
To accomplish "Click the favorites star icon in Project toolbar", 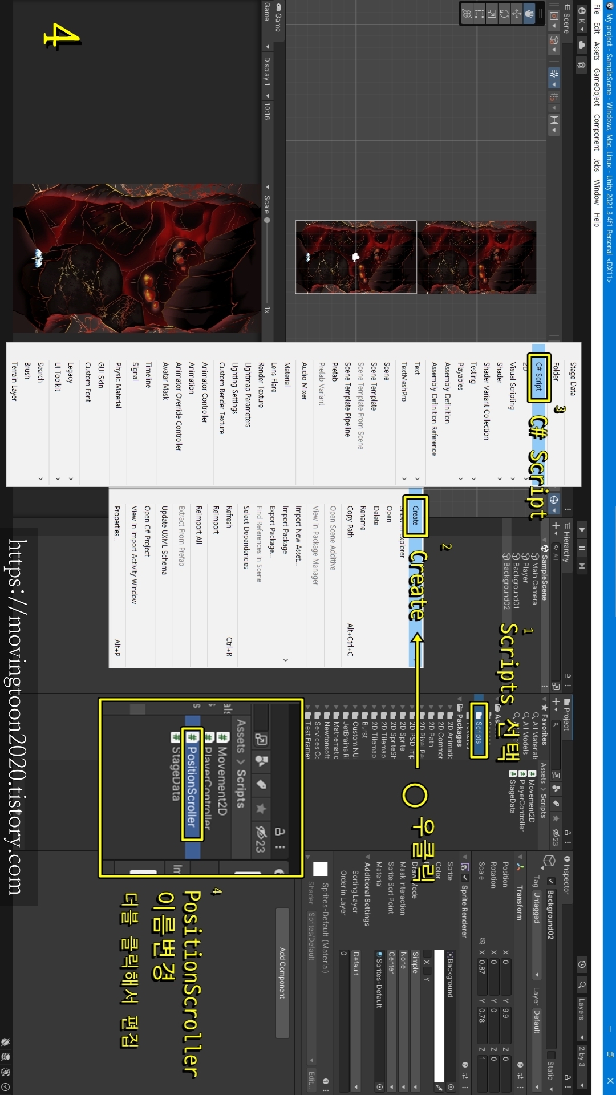I will coord(556,818).
